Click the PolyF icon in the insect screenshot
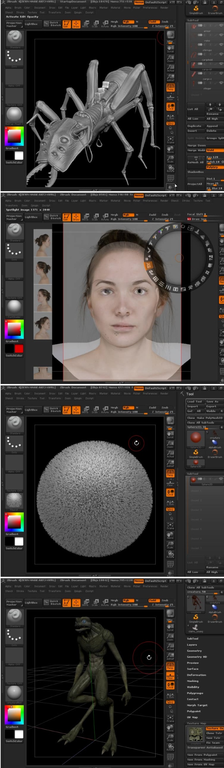The width and height of the screenshot is (224, 768). pos(170,178)
